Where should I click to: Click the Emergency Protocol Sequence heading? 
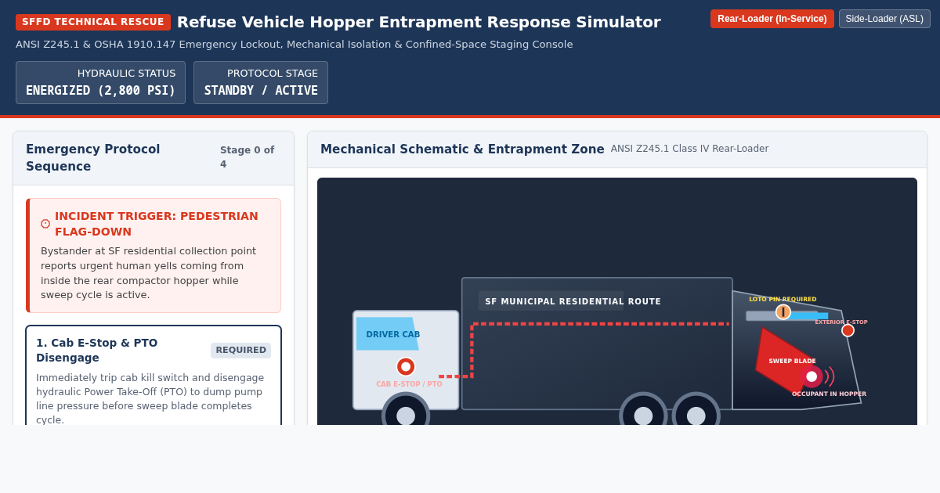pyautogui.click(x=92, y=157)
